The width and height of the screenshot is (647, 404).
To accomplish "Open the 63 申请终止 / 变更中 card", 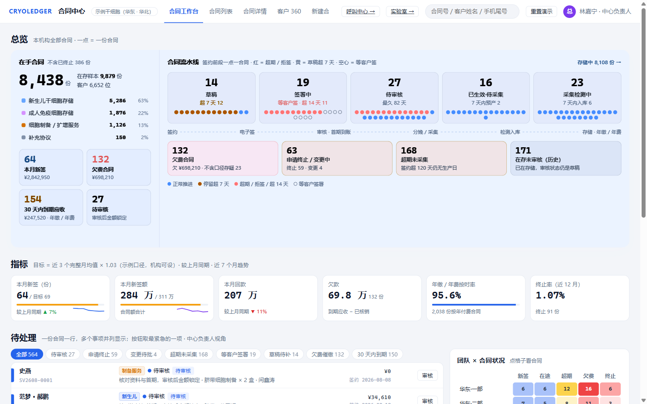I will [x=337, y=158].
